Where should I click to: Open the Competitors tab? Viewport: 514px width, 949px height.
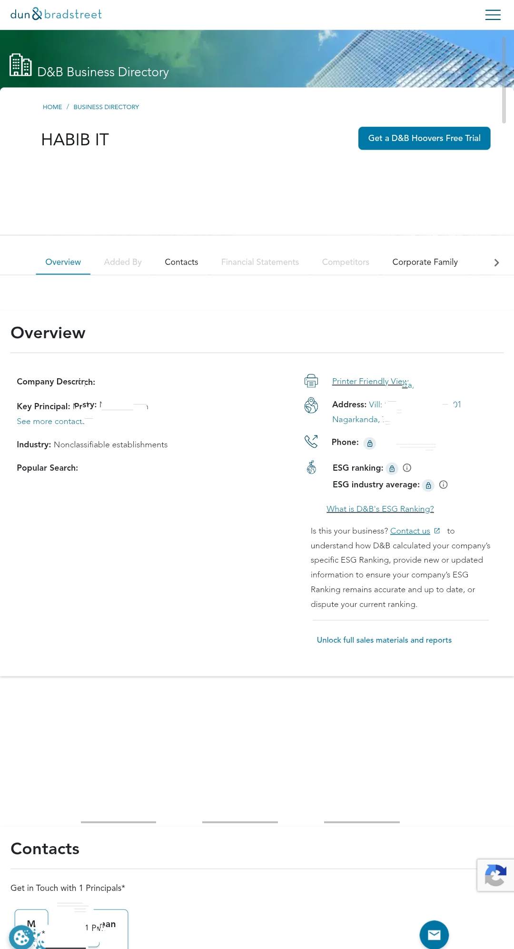346,262
